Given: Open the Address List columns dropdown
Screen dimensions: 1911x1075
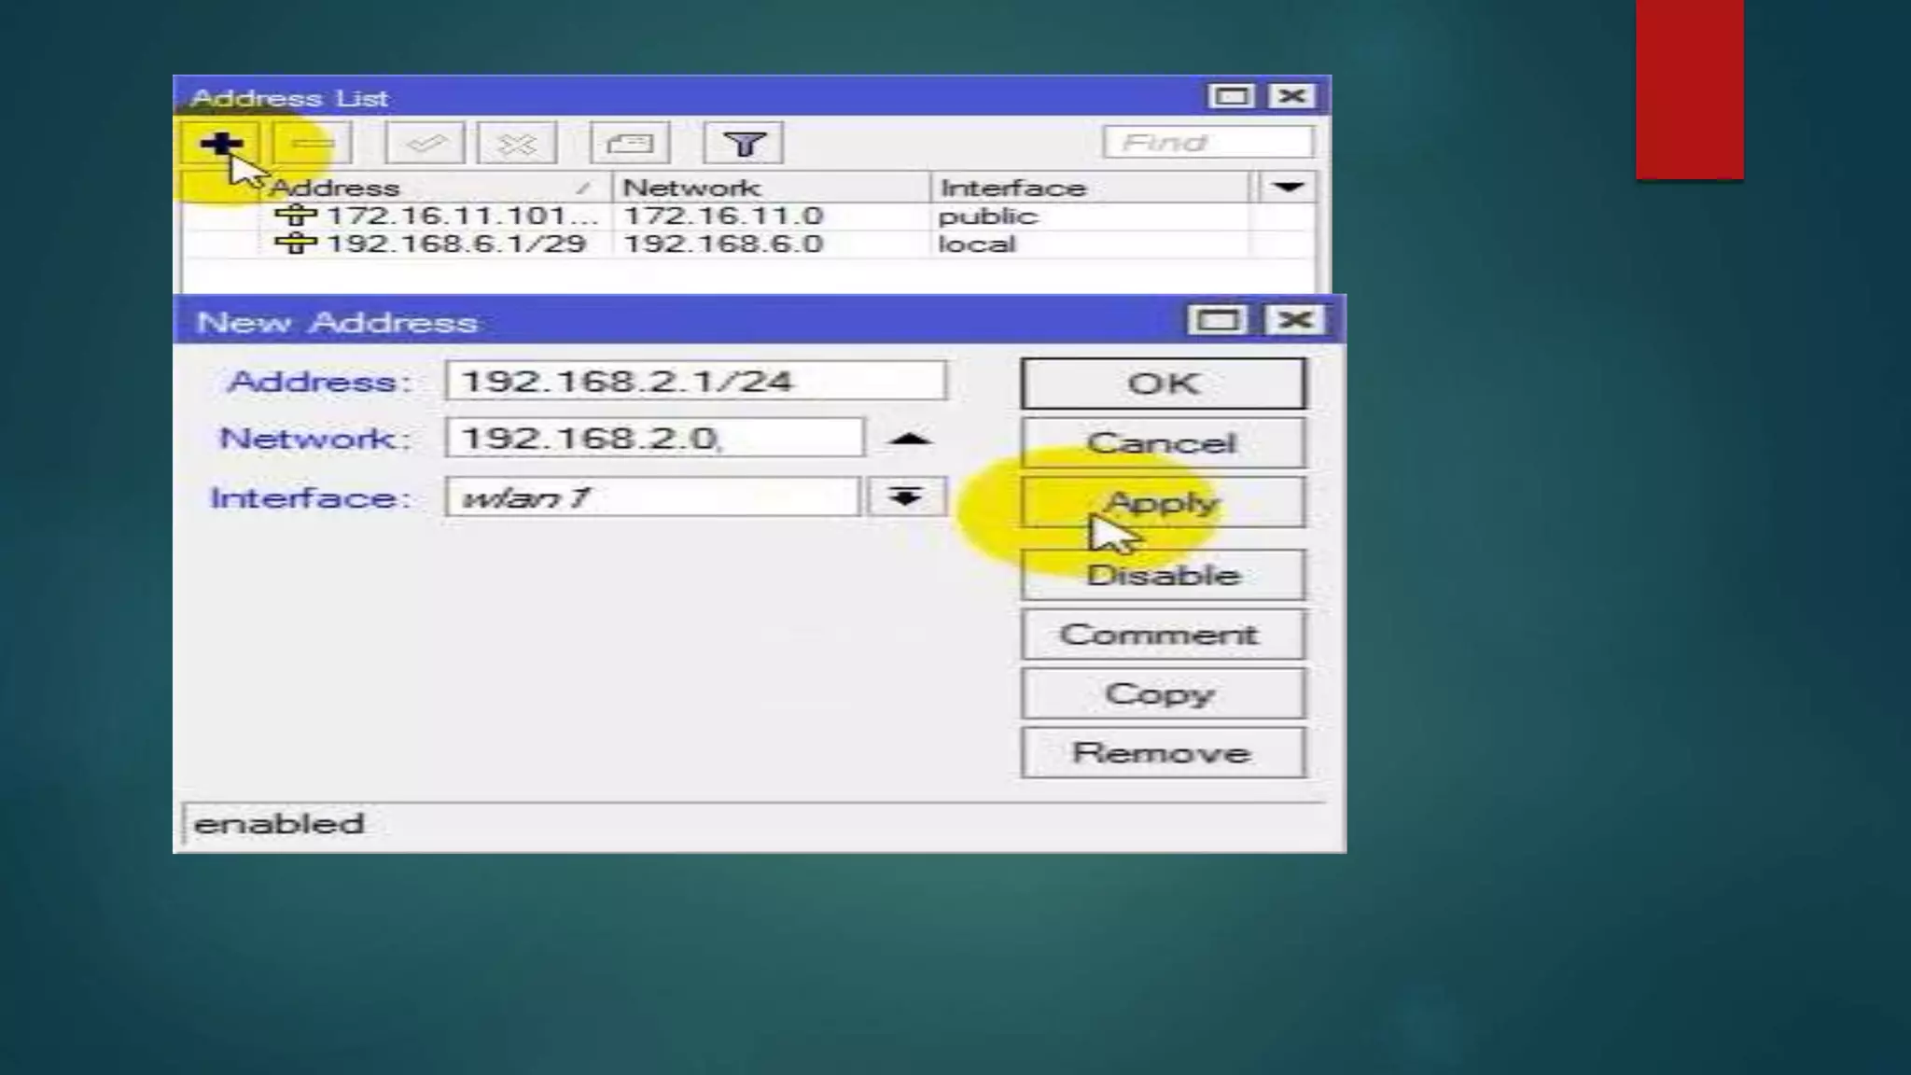Looking at the screenshot, I should point(1288,188).
